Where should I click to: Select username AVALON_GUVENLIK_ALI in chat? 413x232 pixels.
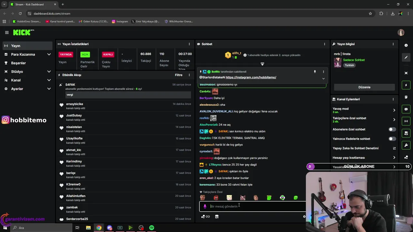(x=216, y=111)
